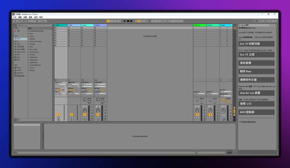The height and width of the screenshot is (168, 290).
Task: Open the '录制音频' lesson
Action: pos(256,63)
